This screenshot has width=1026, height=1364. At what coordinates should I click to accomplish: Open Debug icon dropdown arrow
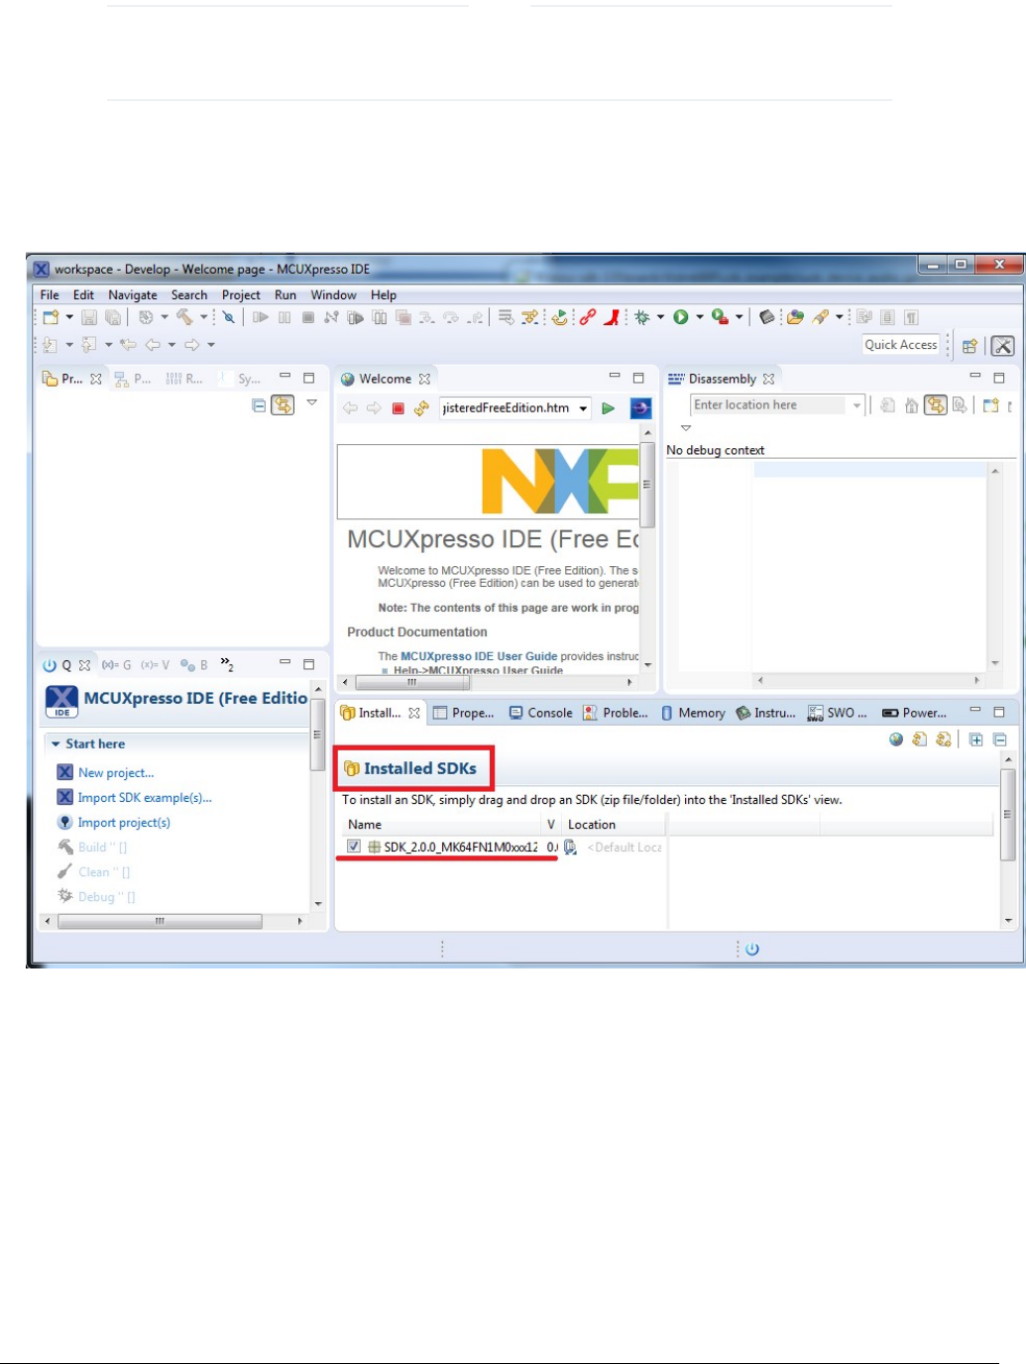pos(661,317)
